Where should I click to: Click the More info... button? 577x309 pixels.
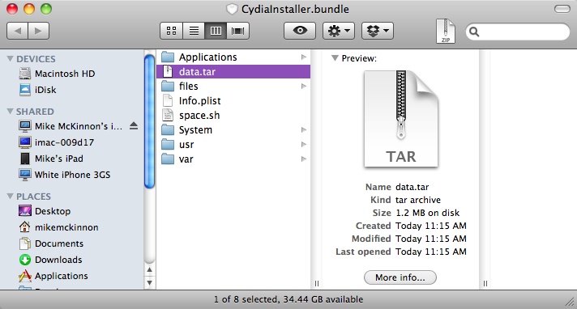(400, 277)
